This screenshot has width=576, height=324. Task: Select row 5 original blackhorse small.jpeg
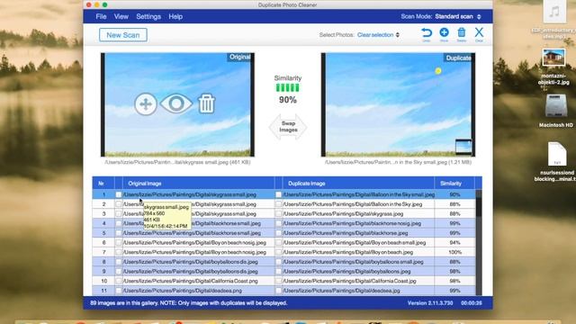(x=192, y=233)
